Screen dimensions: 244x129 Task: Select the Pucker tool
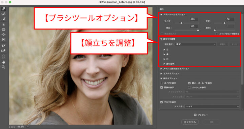coord(3,29)
